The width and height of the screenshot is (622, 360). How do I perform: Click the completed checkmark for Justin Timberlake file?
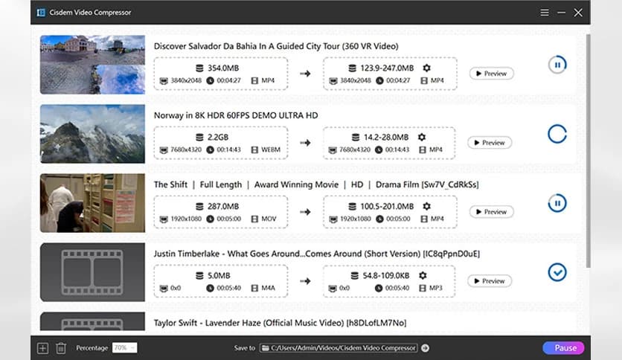[557, 272]
